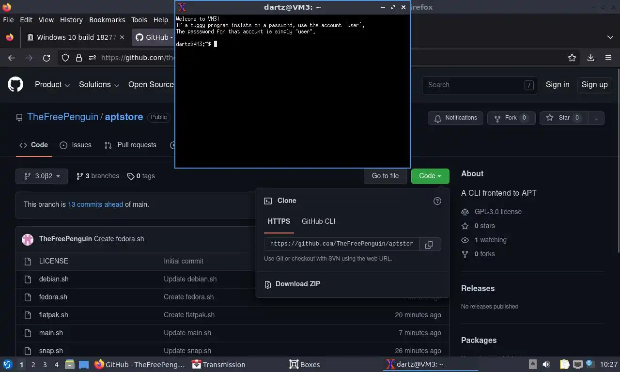
Task: Switch to workspace 2 in the pager
Action: coord(33,365)
